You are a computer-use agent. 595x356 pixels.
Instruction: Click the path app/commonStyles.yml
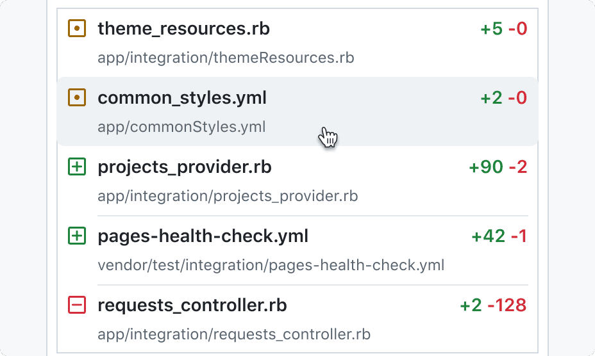pos(181,127)
